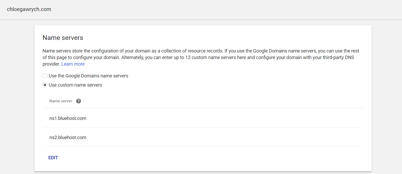Image resolution: width=402 pixels, height=174 pixels.
Task: Select the Google Domains name servers radio button
Action: 45,76
